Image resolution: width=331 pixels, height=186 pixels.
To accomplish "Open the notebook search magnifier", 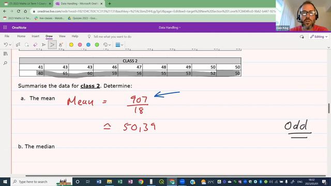I will pos(6,63).
